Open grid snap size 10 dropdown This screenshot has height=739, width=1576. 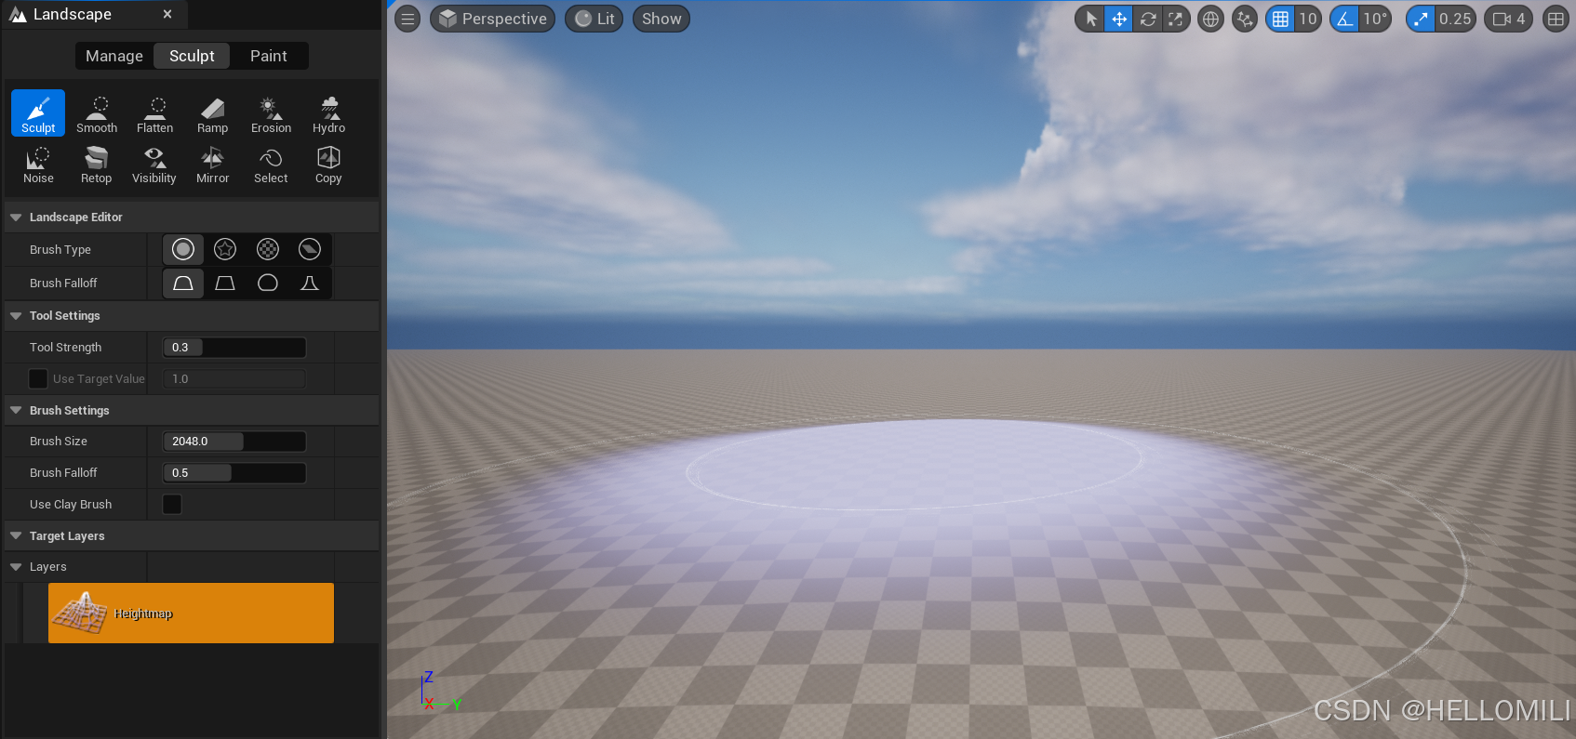(x=1308, y=19)
